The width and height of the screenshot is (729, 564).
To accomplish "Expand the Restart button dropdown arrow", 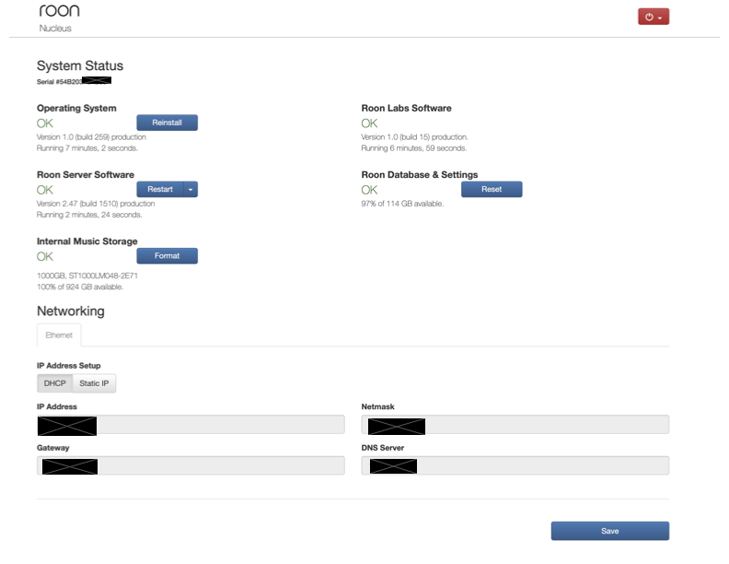I will (x=191, y=189).
